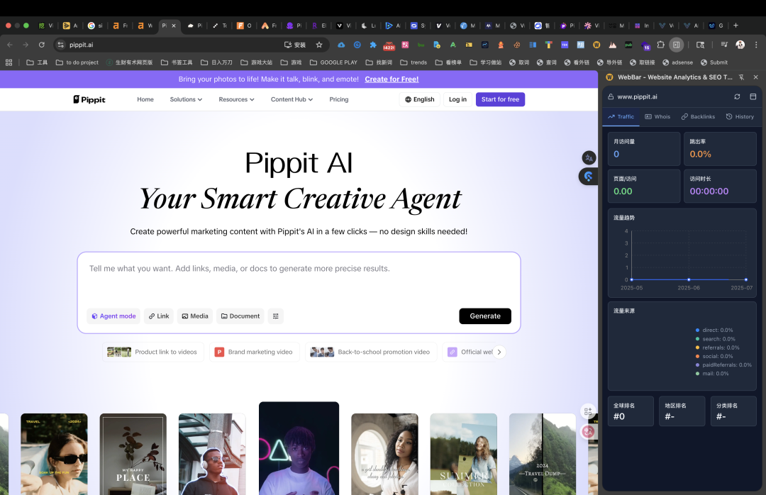The height and width of the screenshot is (495, 766).
Task: Attach a Document to the prompt
Action: click(x=240, y=316)
